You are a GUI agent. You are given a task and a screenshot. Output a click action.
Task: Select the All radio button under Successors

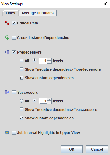point(21,101)
